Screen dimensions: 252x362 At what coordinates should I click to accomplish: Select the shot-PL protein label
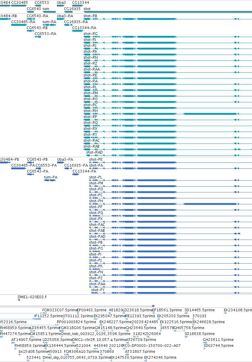point(96,177)
